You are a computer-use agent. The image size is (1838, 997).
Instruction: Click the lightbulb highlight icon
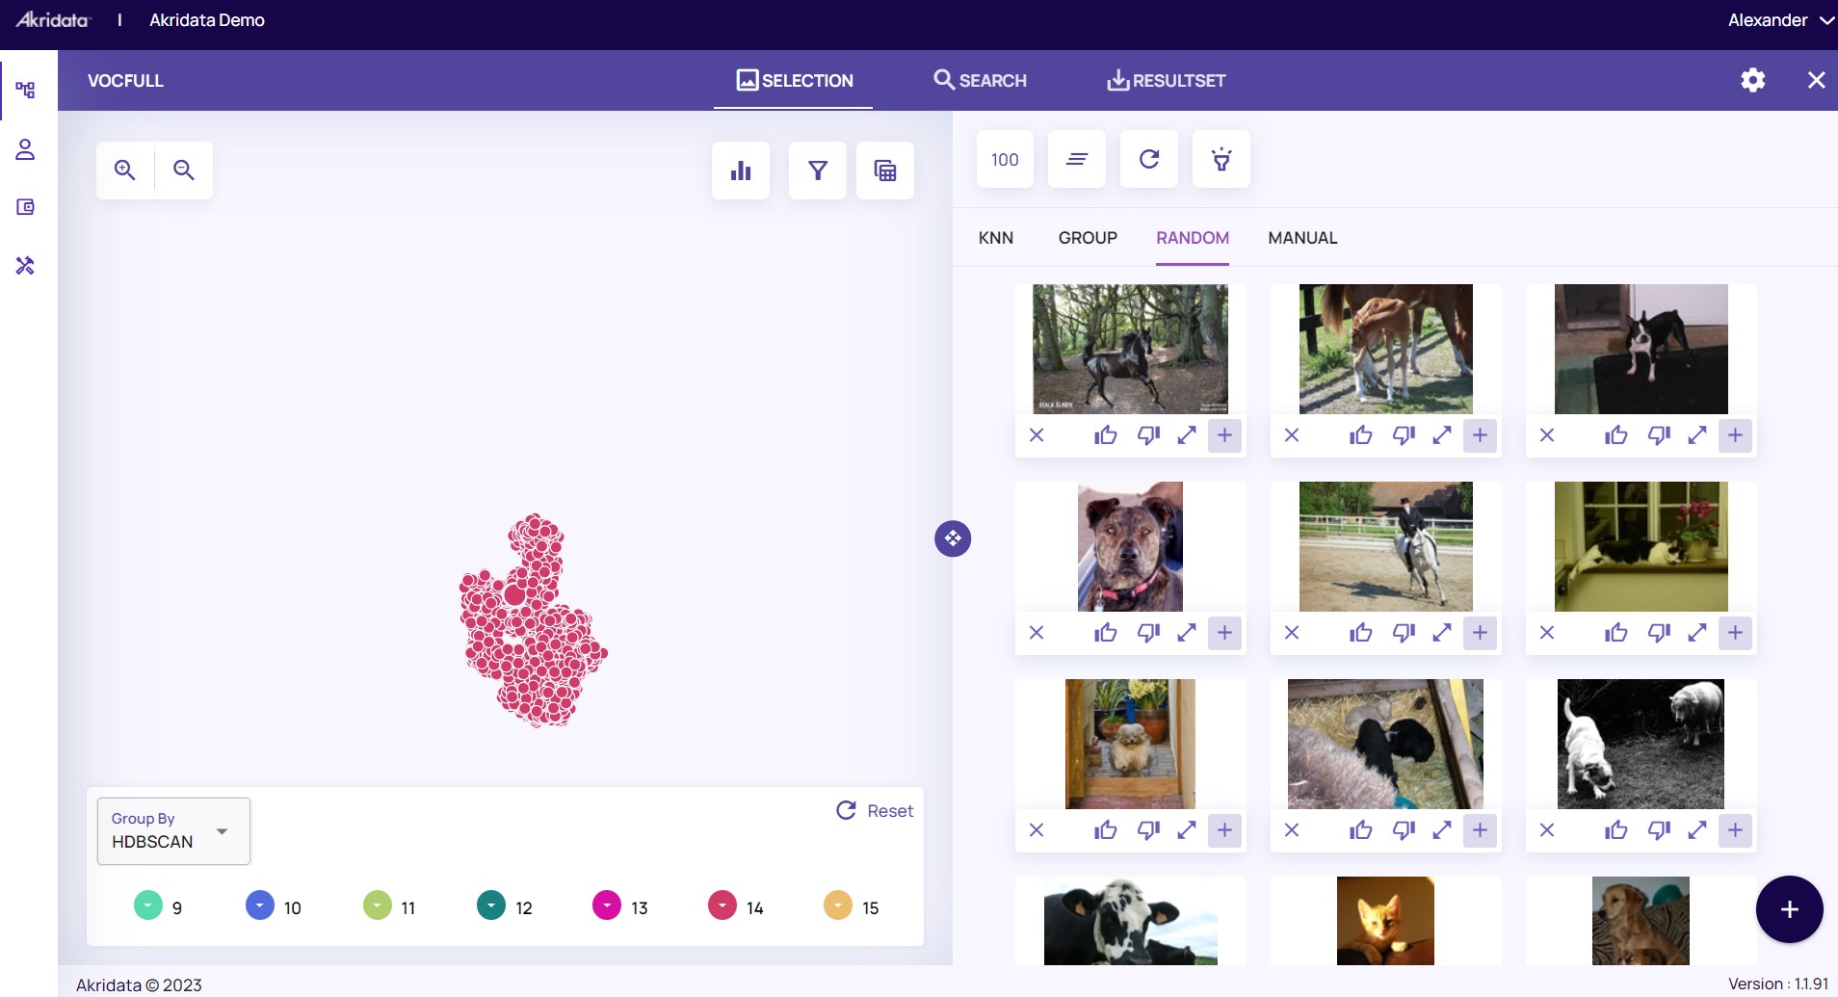(x=1221, y=159)
